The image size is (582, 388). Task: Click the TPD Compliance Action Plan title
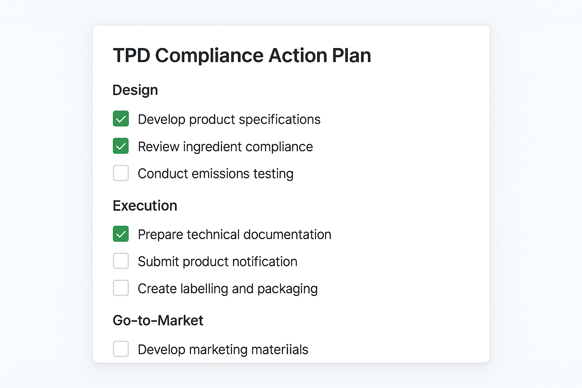pos(241,55)
